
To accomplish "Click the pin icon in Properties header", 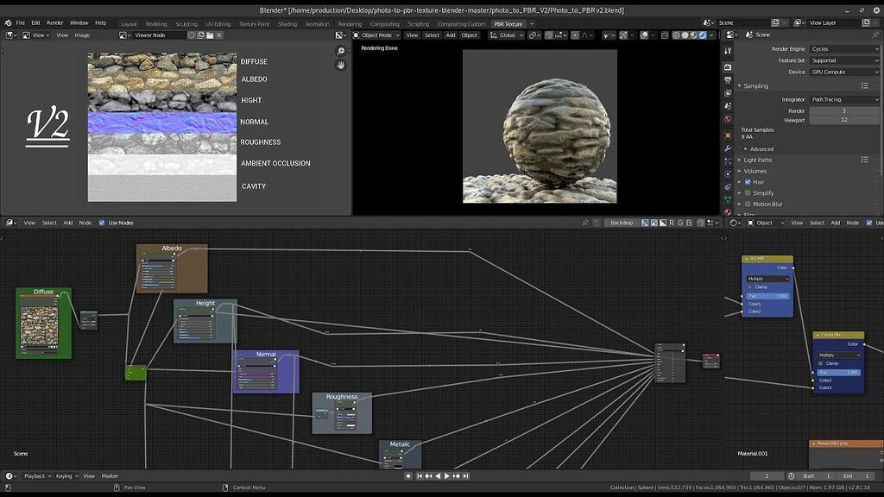I will [875, 35].
